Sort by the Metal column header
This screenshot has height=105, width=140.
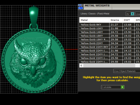point(94,20)
